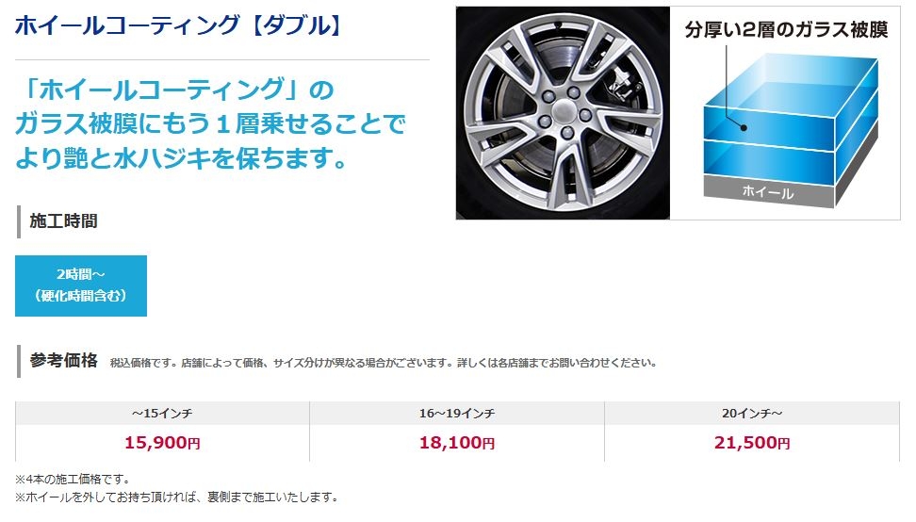
Task: Click the two-layer glass coating diagram
Action: pyautogui.click(x=785, y=113)
